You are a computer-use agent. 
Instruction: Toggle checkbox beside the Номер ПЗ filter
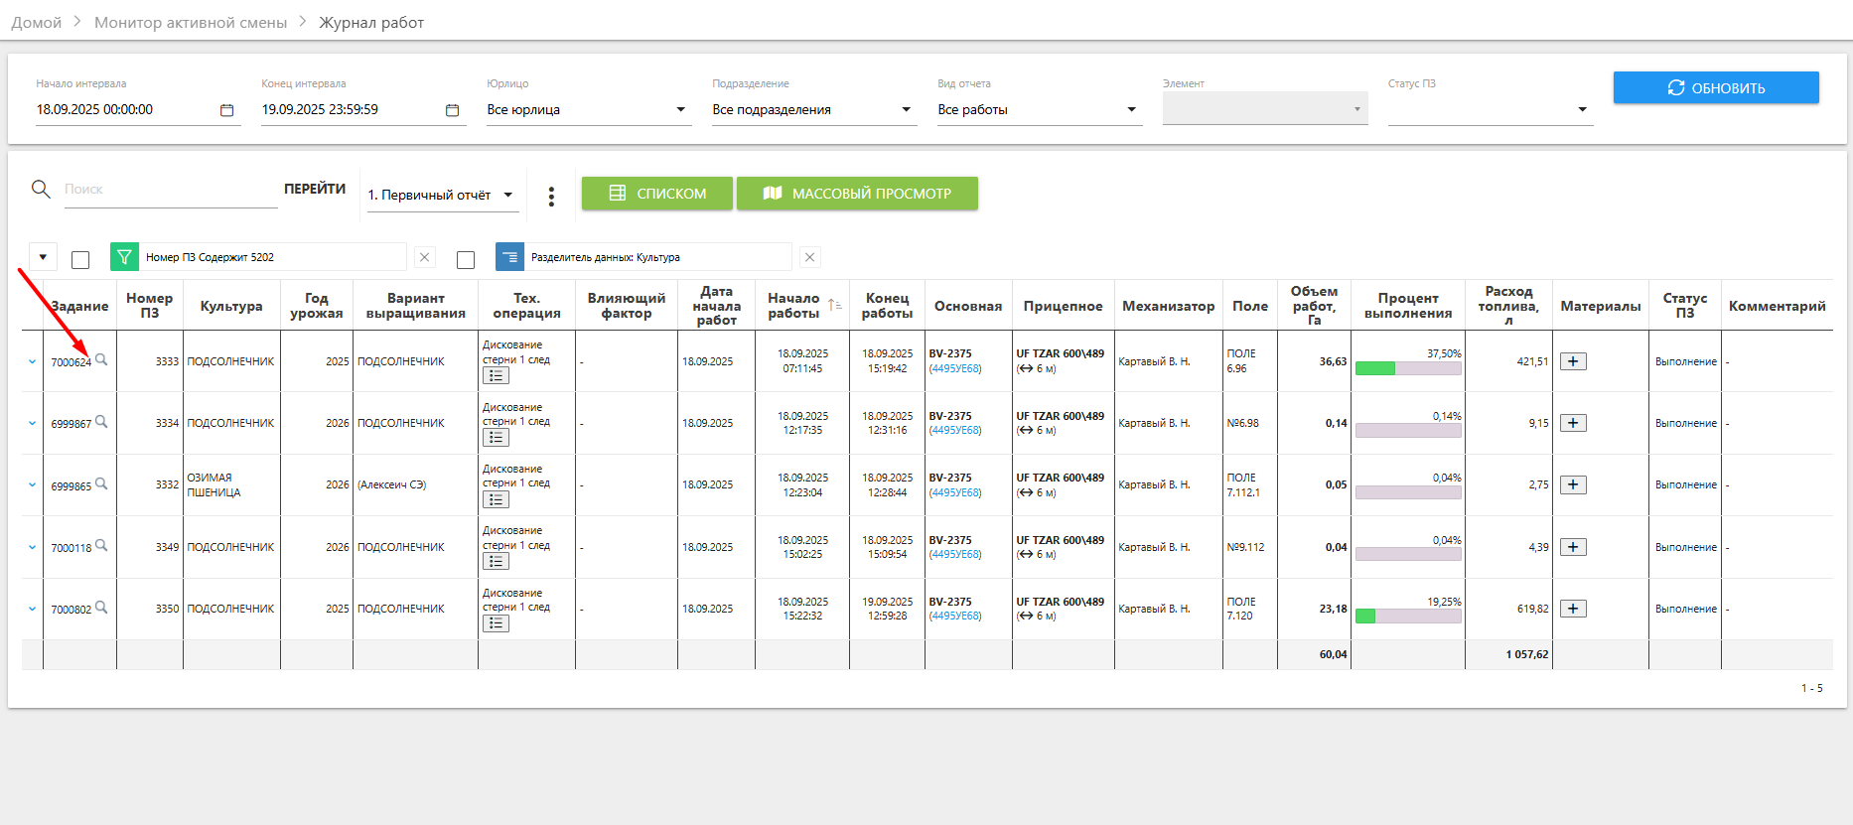[81, 260]
